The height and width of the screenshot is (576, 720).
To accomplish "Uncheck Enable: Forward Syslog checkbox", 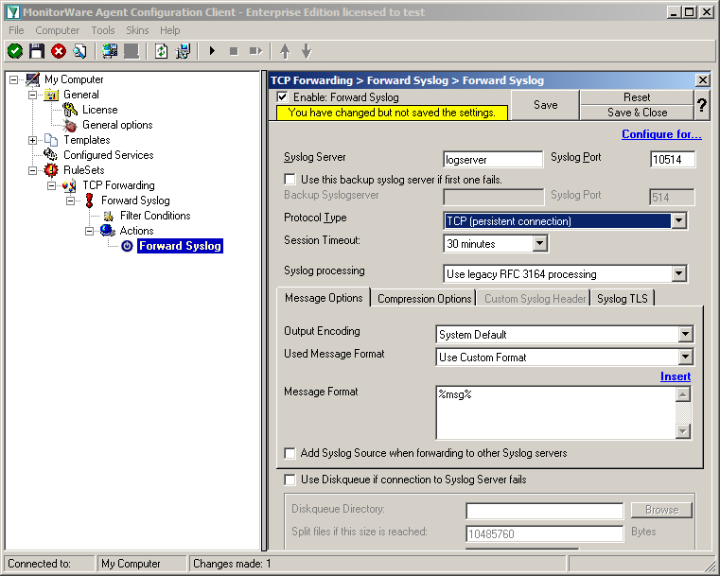I will pyautogui.click(x=282, y=97).
